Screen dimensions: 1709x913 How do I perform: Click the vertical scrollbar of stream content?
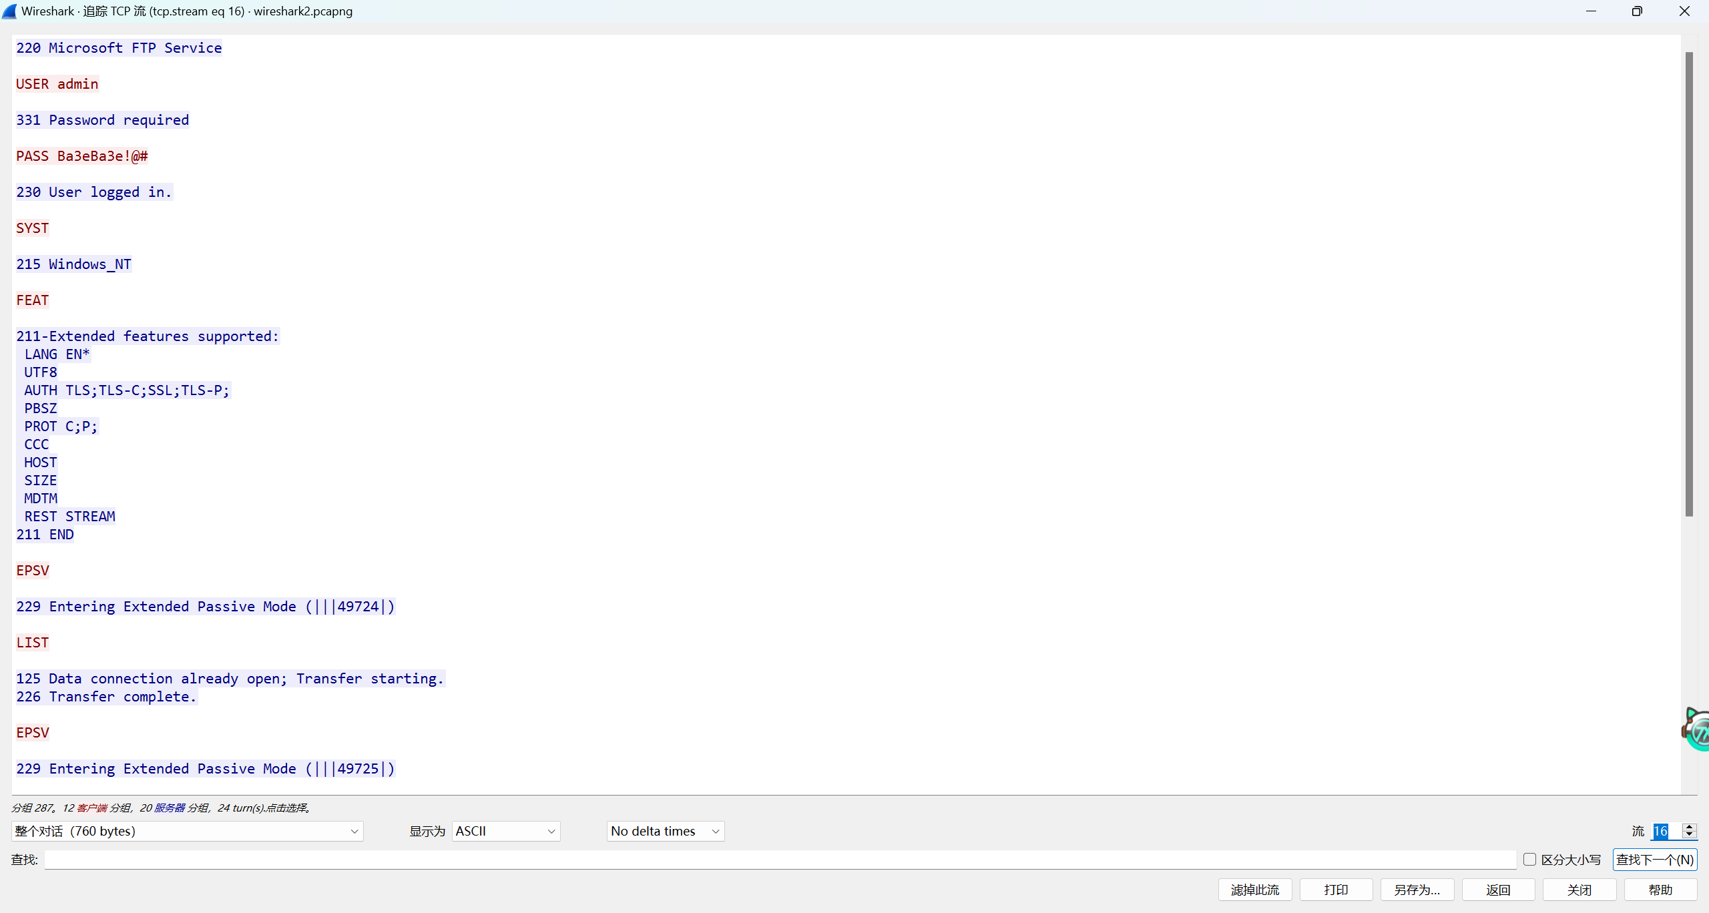click(1689, 284)
